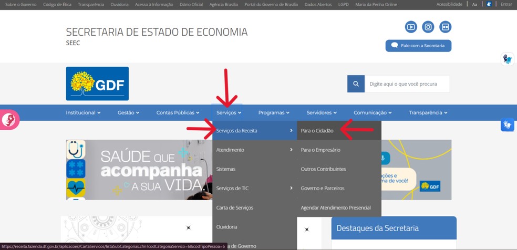Click Acessibilidade link
This screenshot has height=250, width=517.
449,4
